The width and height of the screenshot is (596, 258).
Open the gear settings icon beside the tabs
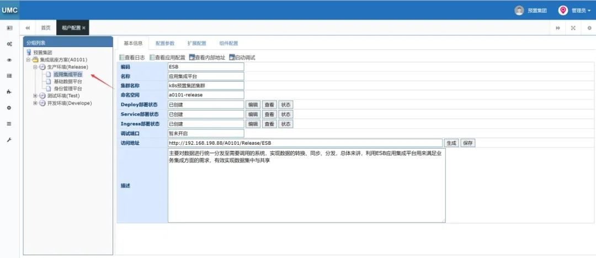(x=589, y=28)
